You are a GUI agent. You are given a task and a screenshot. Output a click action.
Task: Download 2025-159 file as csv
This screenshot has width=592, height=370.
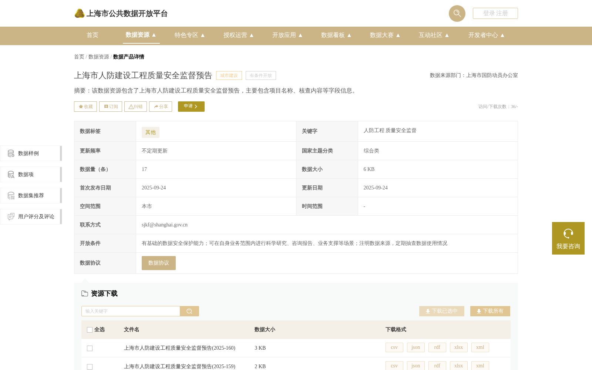394,366
